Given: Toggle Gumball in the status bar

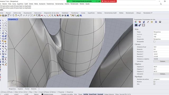Looking at the screenshot, I should click(x=100, y=94).
